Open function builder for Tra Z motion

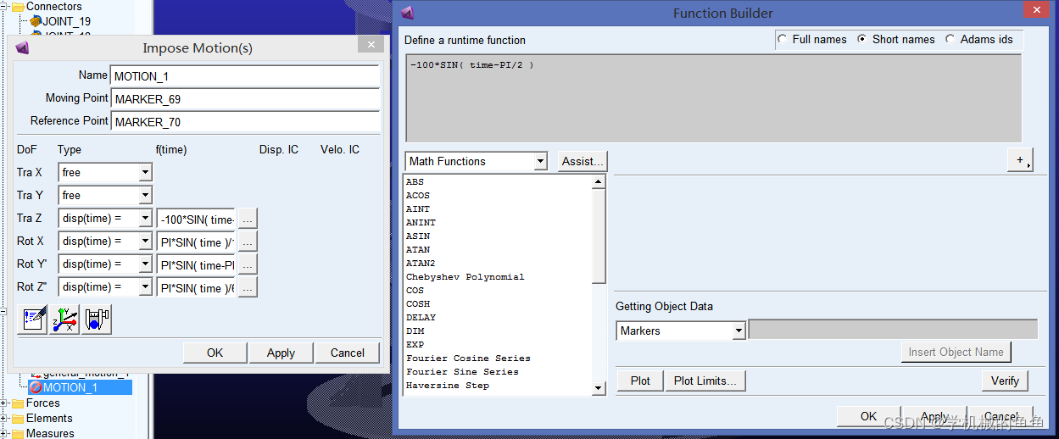248,219
